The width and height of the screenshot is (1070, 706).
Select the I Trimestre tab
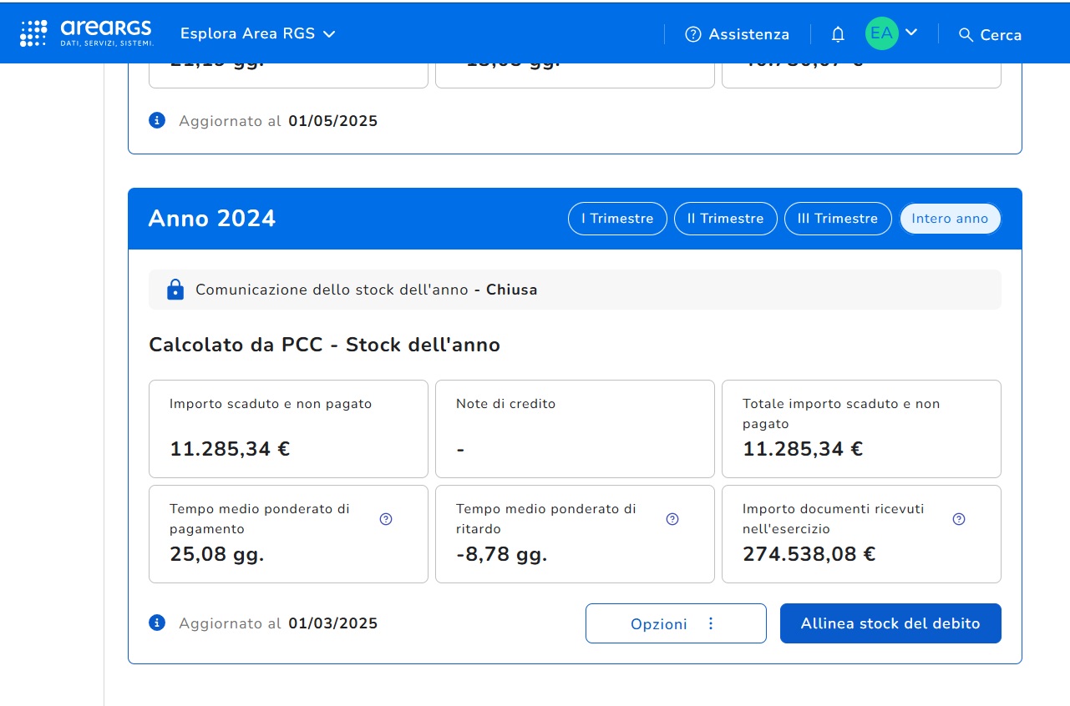[617, 219]
